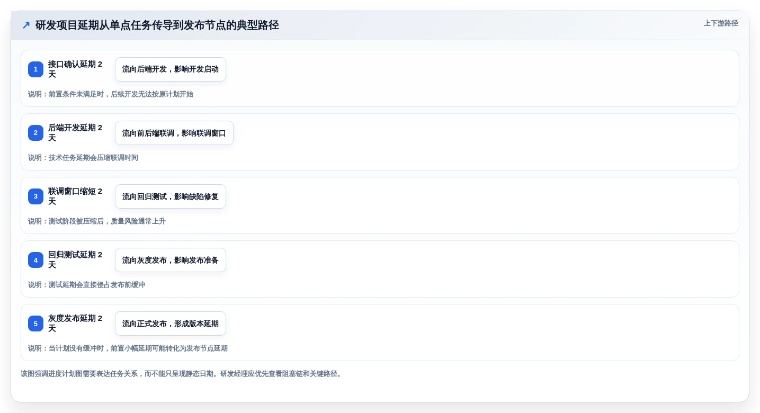Click the title 研发项目延期从单点任务传导到发布节点的典型路径
Screen dimensions: 760x413
coord(157,25)
